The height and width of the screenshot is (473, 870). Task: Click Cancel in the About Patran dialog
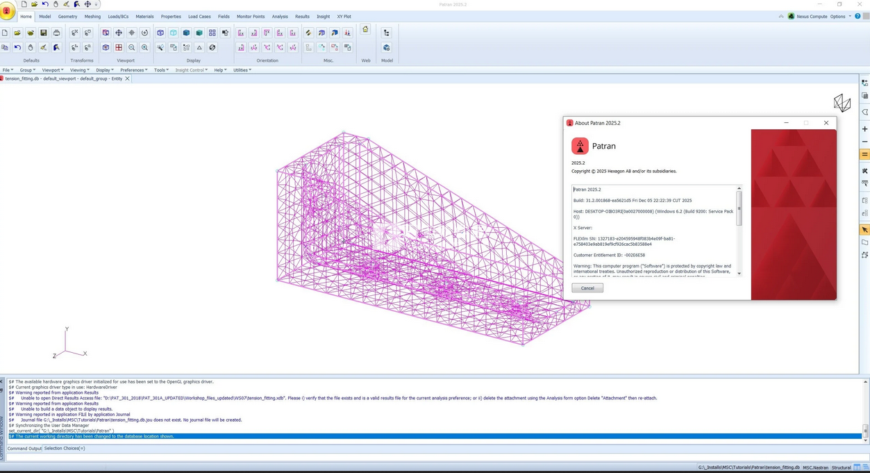[x=587, y=288]
